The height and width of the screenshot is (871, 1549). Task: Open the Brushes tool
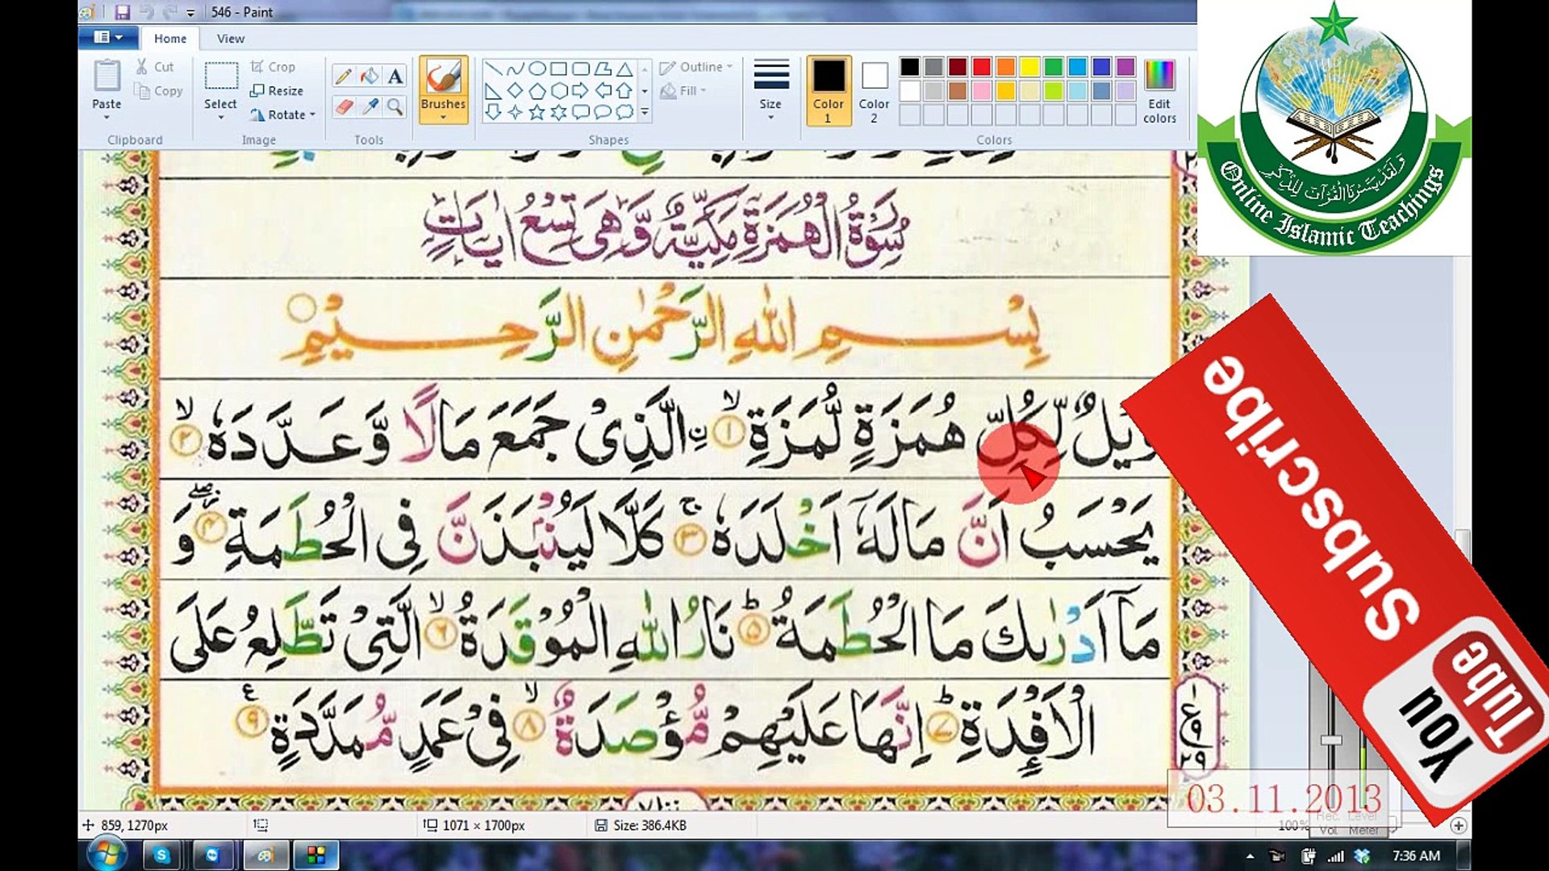tap(445, 85)
